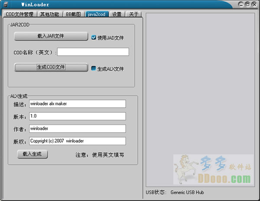
Task: Click the 载入生成 button
Action: [32, 154]
